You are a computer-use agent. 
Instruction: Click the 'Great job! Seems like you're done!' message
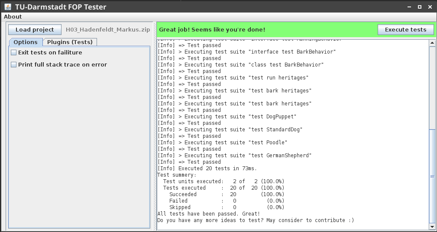pyautogui.click(x=212, y=30)
